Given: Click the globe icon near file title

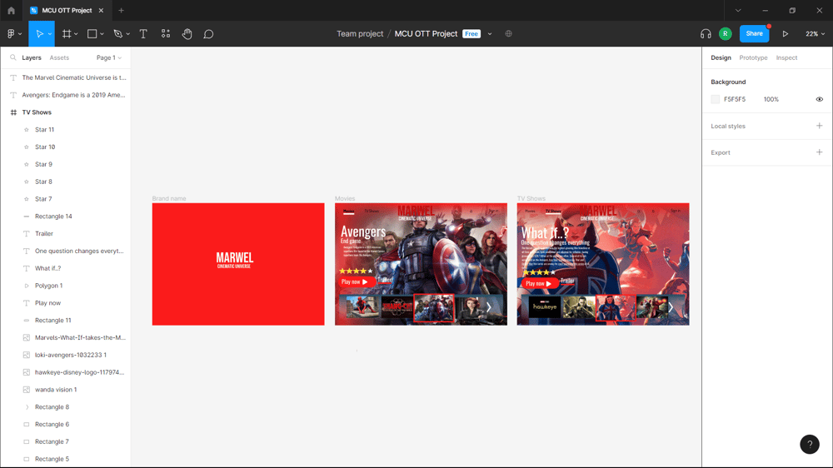Looking at the screenshot, I should 508,33.
